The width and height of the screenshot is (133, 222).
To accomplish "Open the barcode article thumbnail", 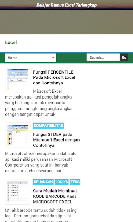I will pos(18,192).
